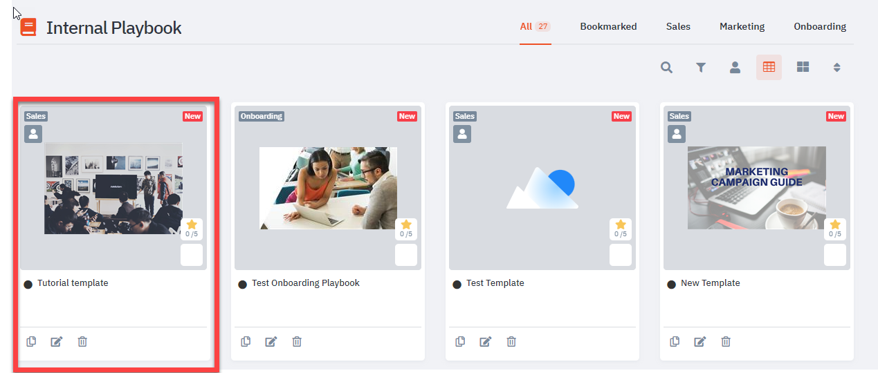Click the star rating on Tutorial template
878x373 pixels.
pos(192,229)
